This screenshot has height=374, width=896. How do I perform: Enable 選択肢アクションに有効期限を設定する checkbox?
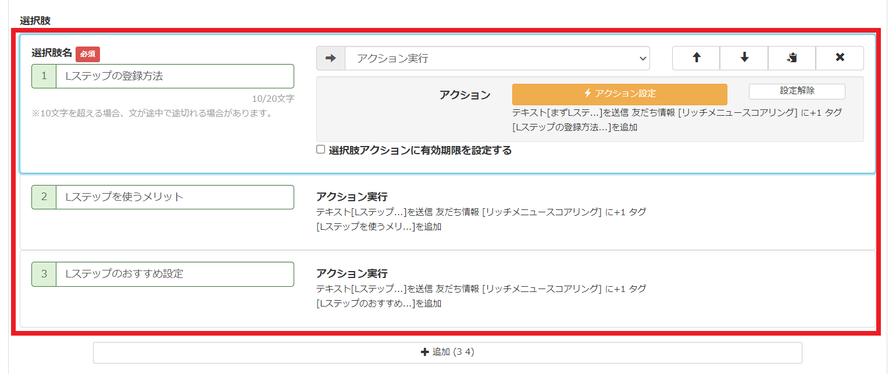tap(320, 149)
